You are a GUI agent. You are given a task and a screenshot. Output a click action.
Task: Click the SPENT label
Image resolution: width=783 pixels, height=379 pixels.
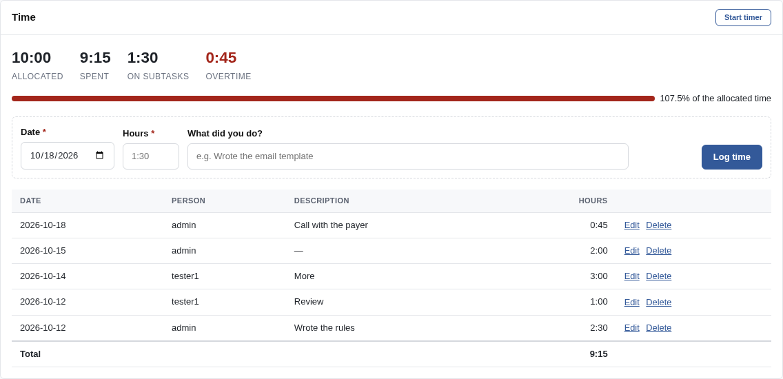(x=94, y=76)
